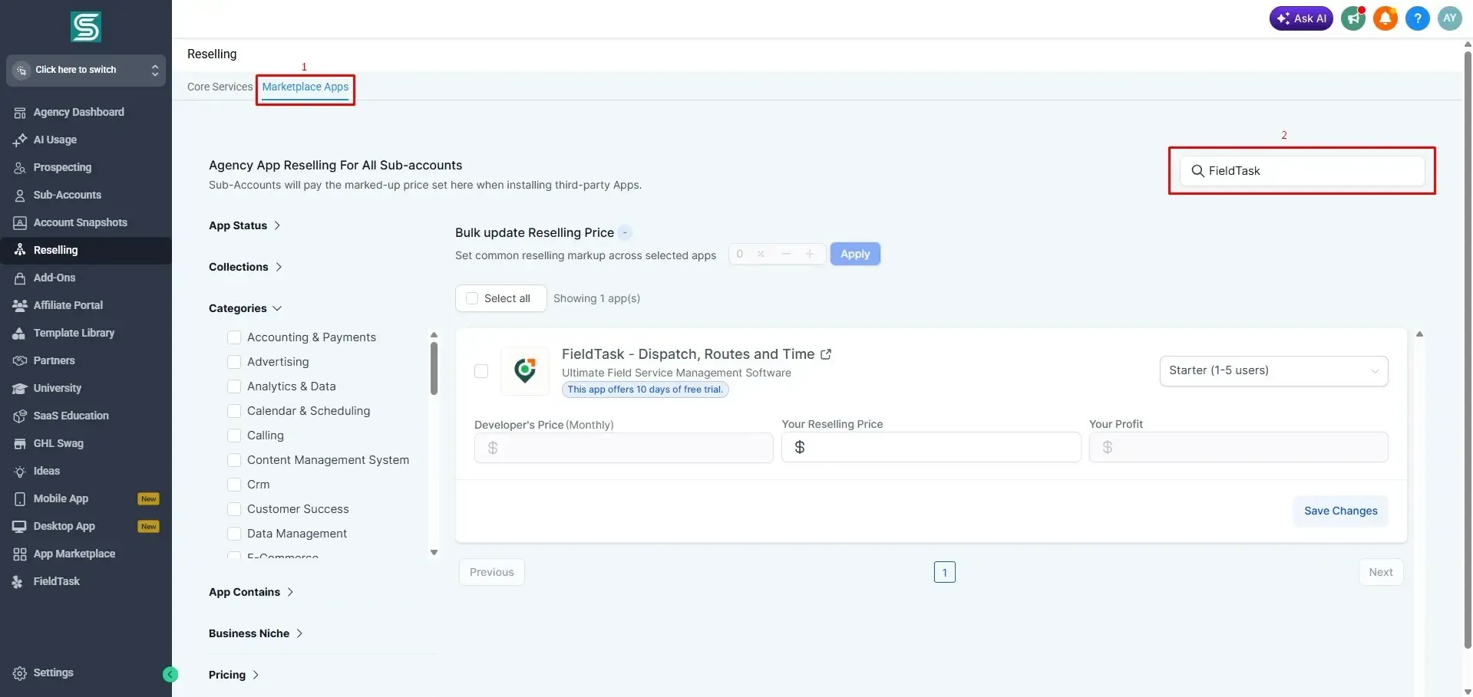Click the Prospecting icon in sidebar
The width and height of the screenshot is (1473, 697).
[x=20, y=168]
